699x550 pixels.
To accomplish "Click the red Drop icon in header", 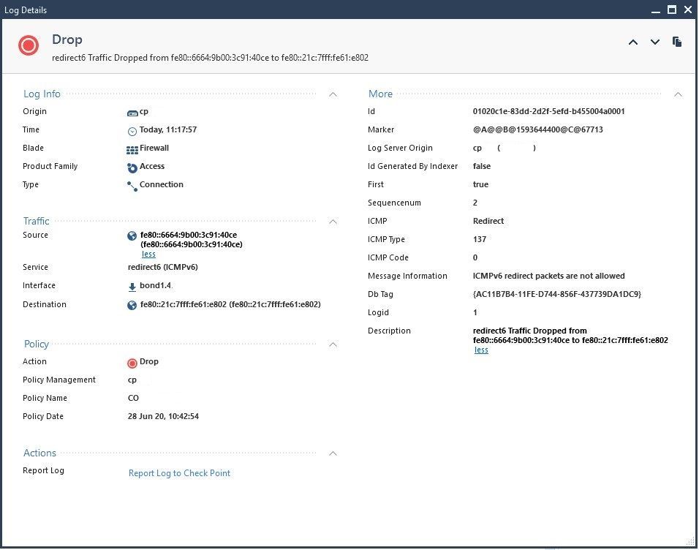I will [x=29, y=46].
